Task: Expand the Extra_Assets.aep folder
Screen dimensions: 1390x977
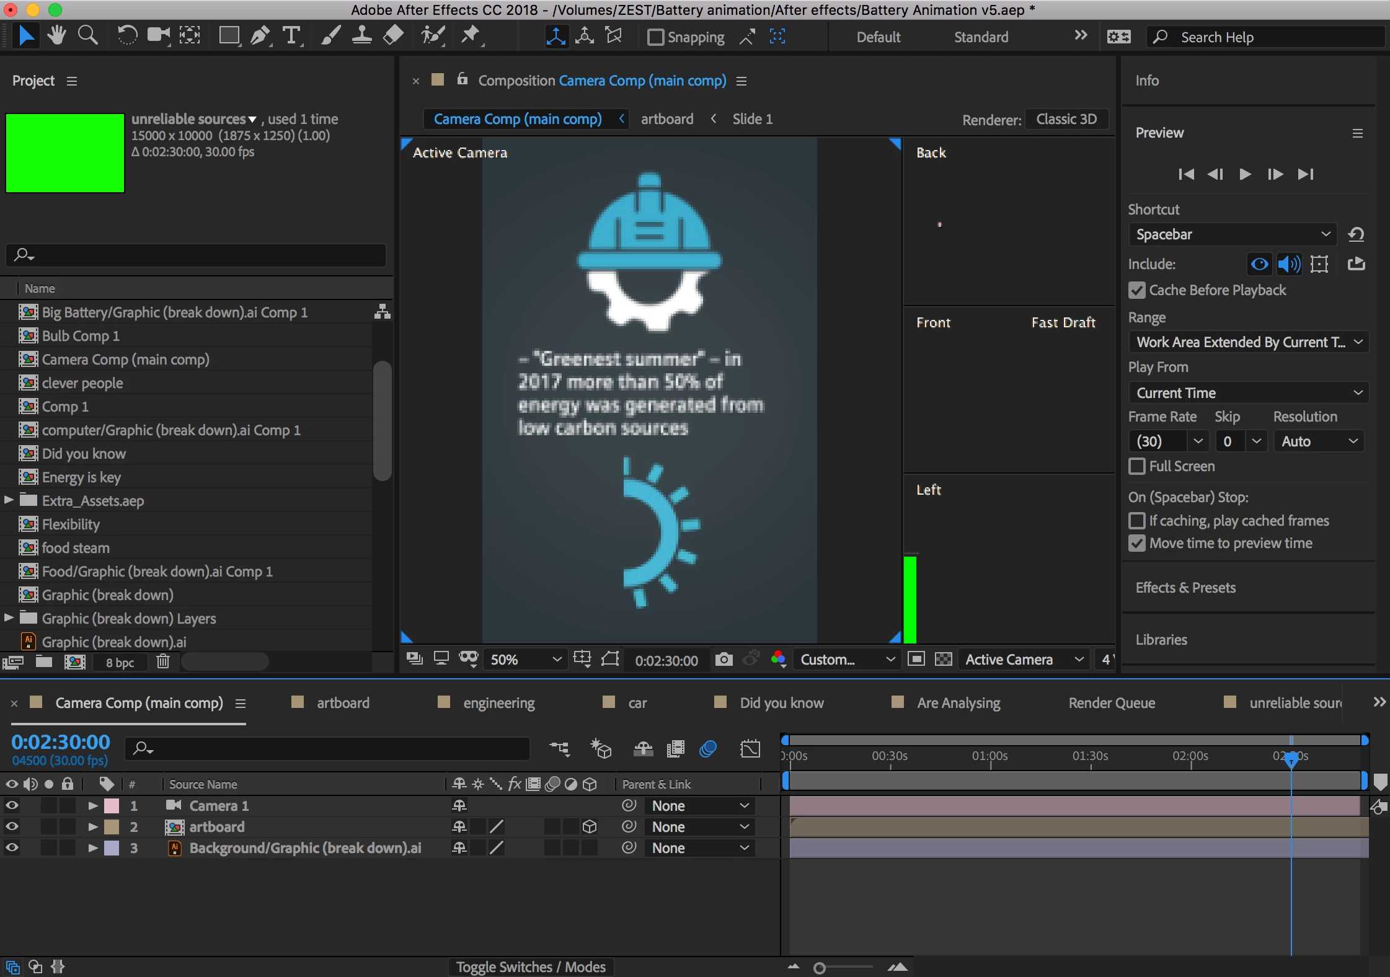Action: click(x=9, y=500)
